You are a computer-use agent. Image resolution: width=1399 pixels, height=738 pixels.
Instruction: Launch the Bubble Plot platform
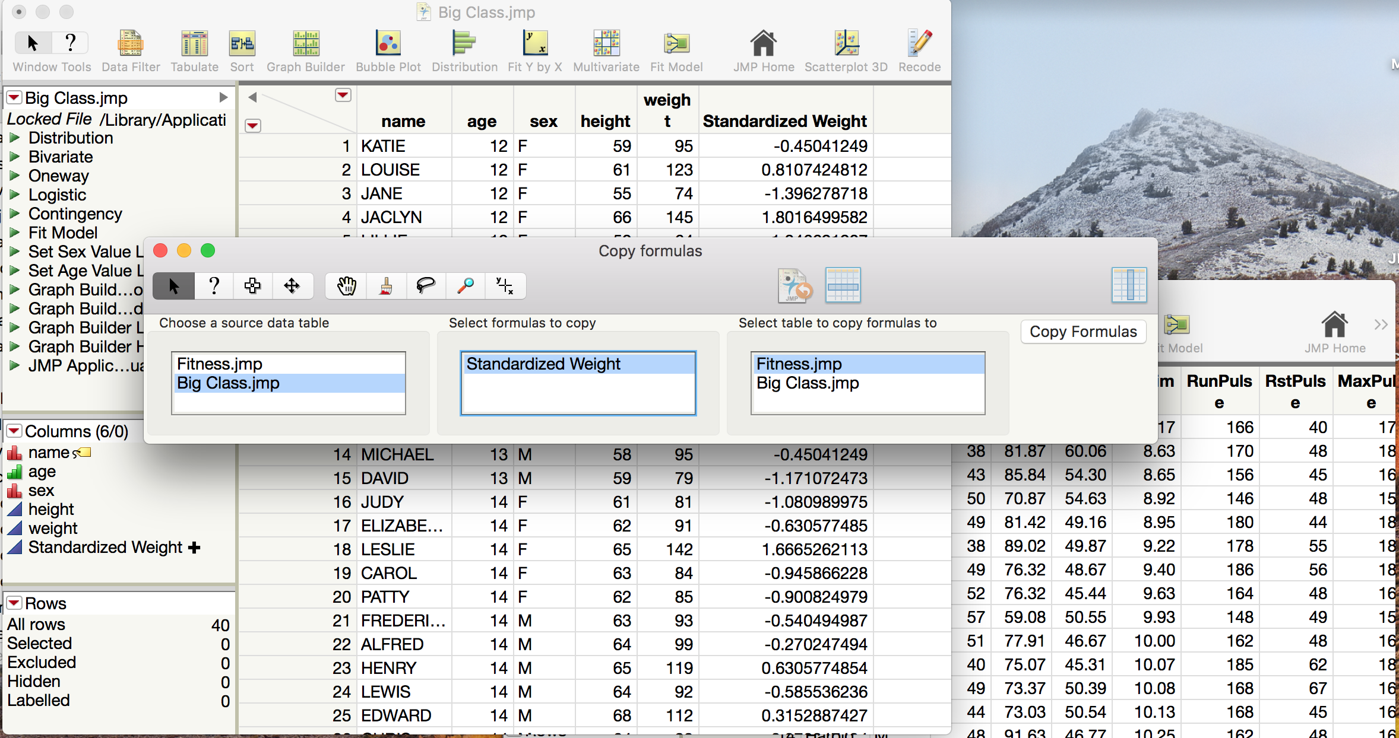pos(388,44)
